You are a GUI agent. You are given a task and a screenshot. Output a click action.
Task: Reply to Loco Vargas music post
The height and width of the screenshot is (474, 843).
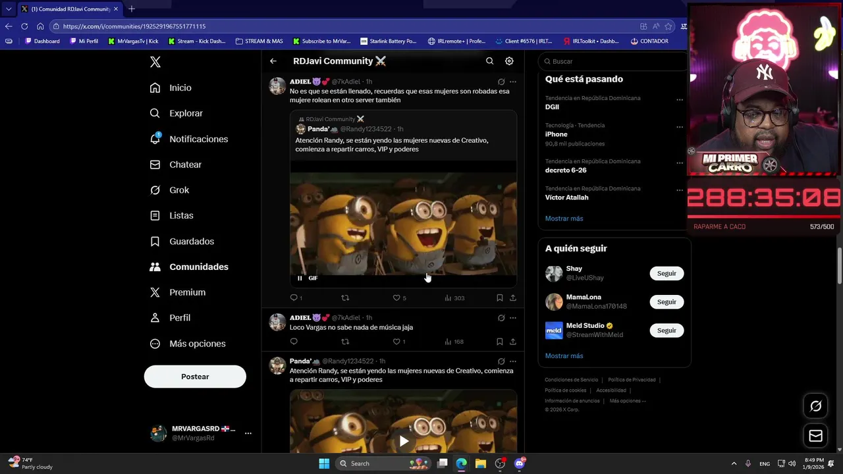click(x=294, y=342)
